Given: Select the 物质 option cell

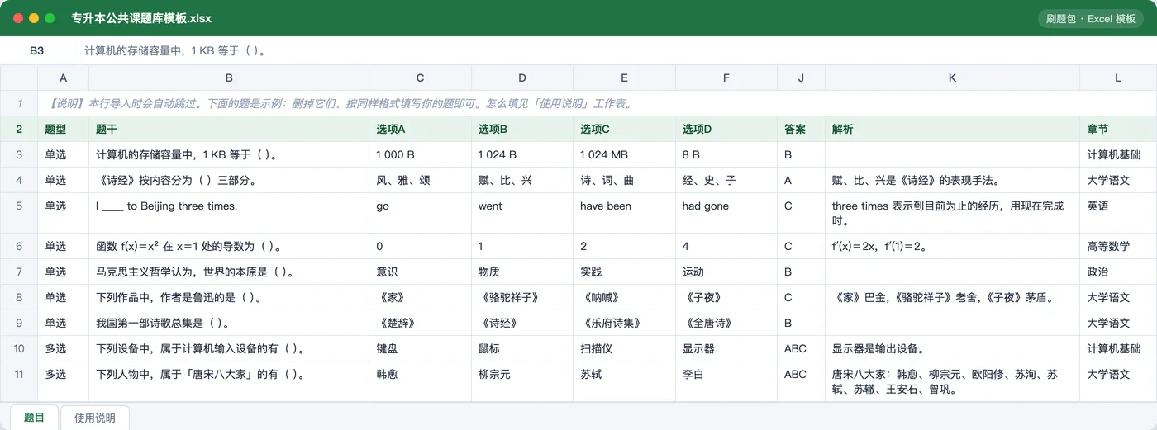Looking at the screenshot, I should click(522, 272).
